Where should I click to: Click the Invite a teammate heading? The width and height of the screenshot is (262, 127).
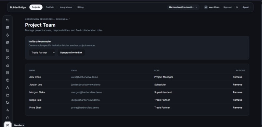40,41
